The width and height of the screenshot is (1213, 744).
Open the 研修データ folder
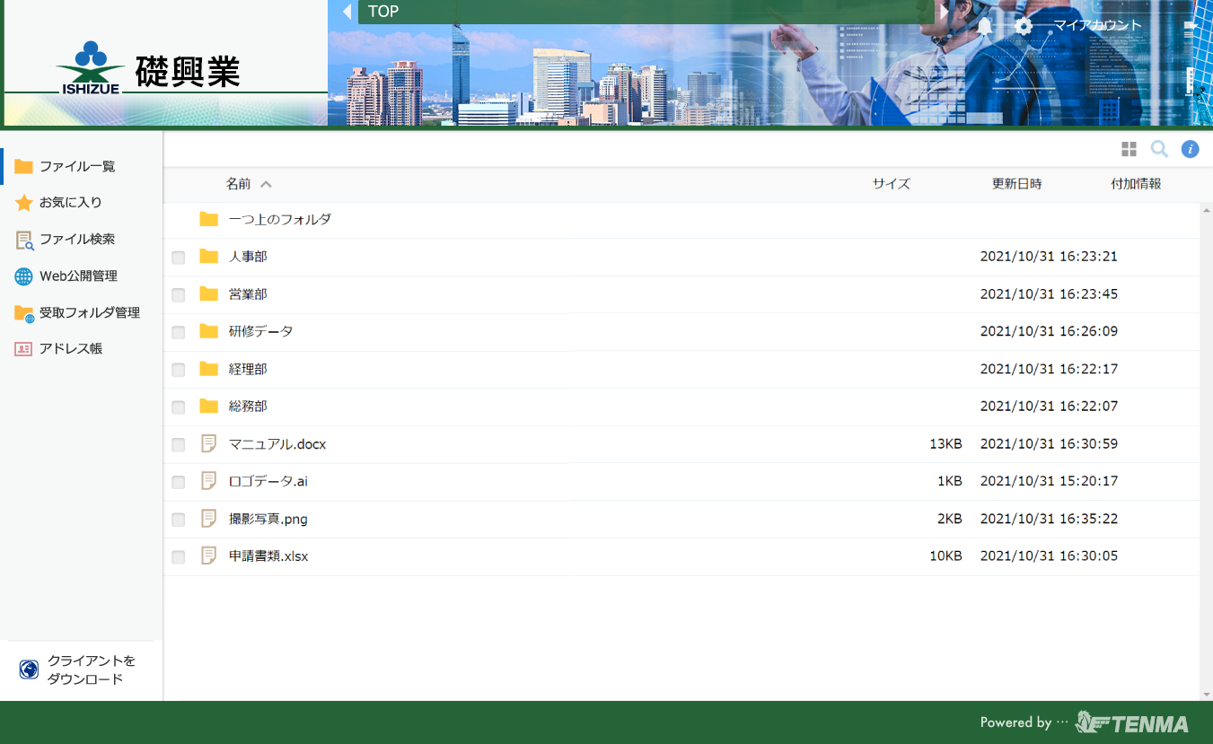(260, 331)
